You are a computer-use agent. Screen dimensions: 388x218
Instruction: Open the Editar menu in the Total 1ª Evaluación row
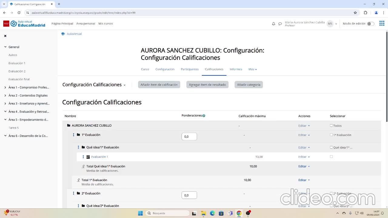tap(304, 180)
